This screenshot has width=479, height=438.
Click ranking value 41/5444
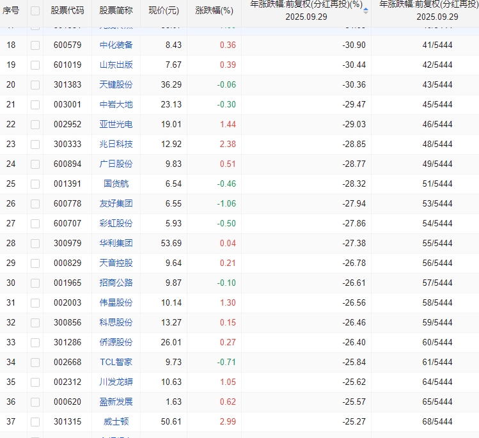click(x=437, y=45)
